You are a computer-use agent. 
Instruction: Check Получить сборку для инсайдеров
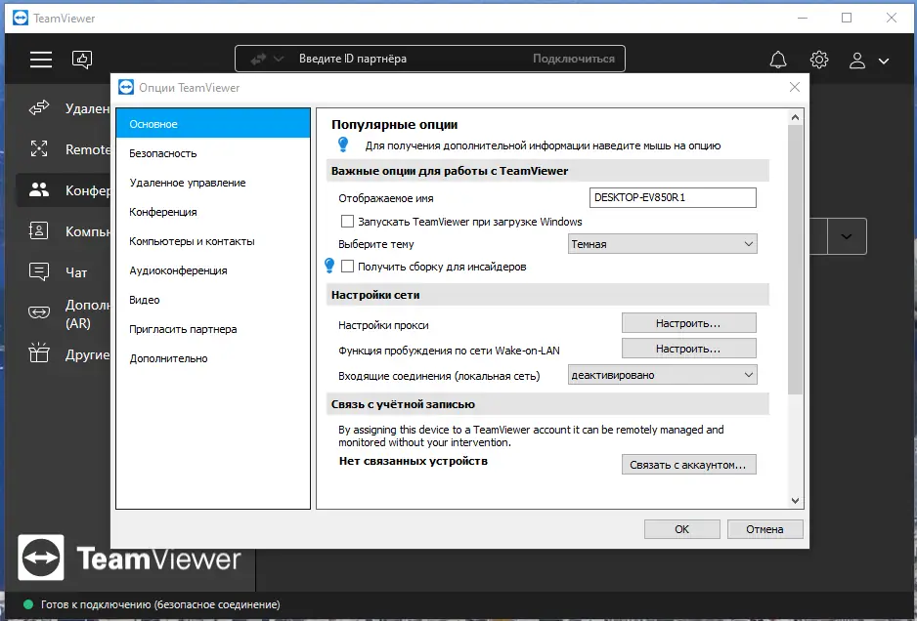pos(347,265)
